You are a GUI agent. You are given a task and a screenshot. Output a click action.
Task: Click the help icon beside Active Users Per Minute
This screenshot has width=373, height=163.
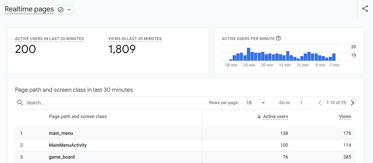[278, 38]
